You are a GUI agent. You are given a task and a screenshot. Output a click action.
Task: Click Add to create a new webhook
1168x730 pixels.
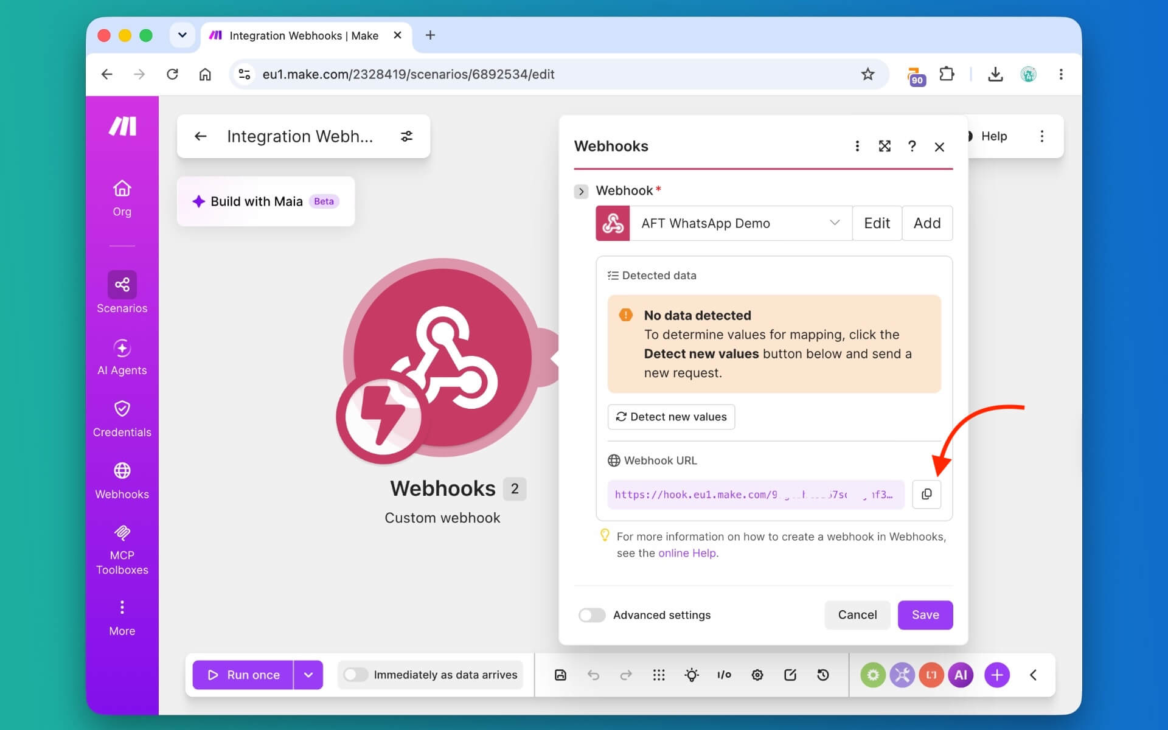coord(927,223)
